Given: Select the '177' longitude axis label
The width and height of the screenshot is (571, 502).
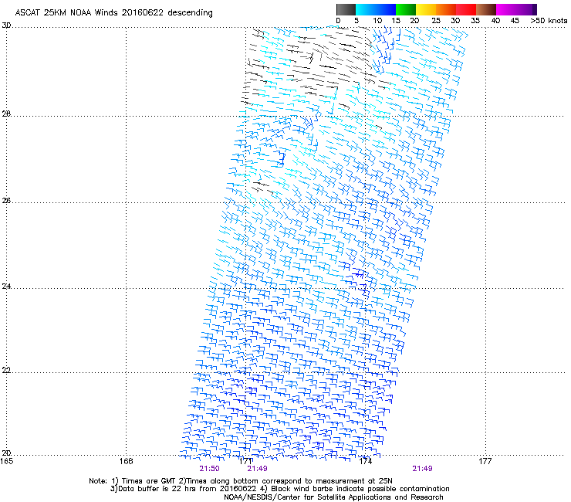Looking at the screenshot, I should coord(485,462).
